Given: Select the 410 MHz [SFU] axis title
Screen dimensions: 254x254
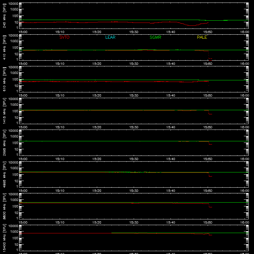Looking at the screenshot, I should pos(4,48).
